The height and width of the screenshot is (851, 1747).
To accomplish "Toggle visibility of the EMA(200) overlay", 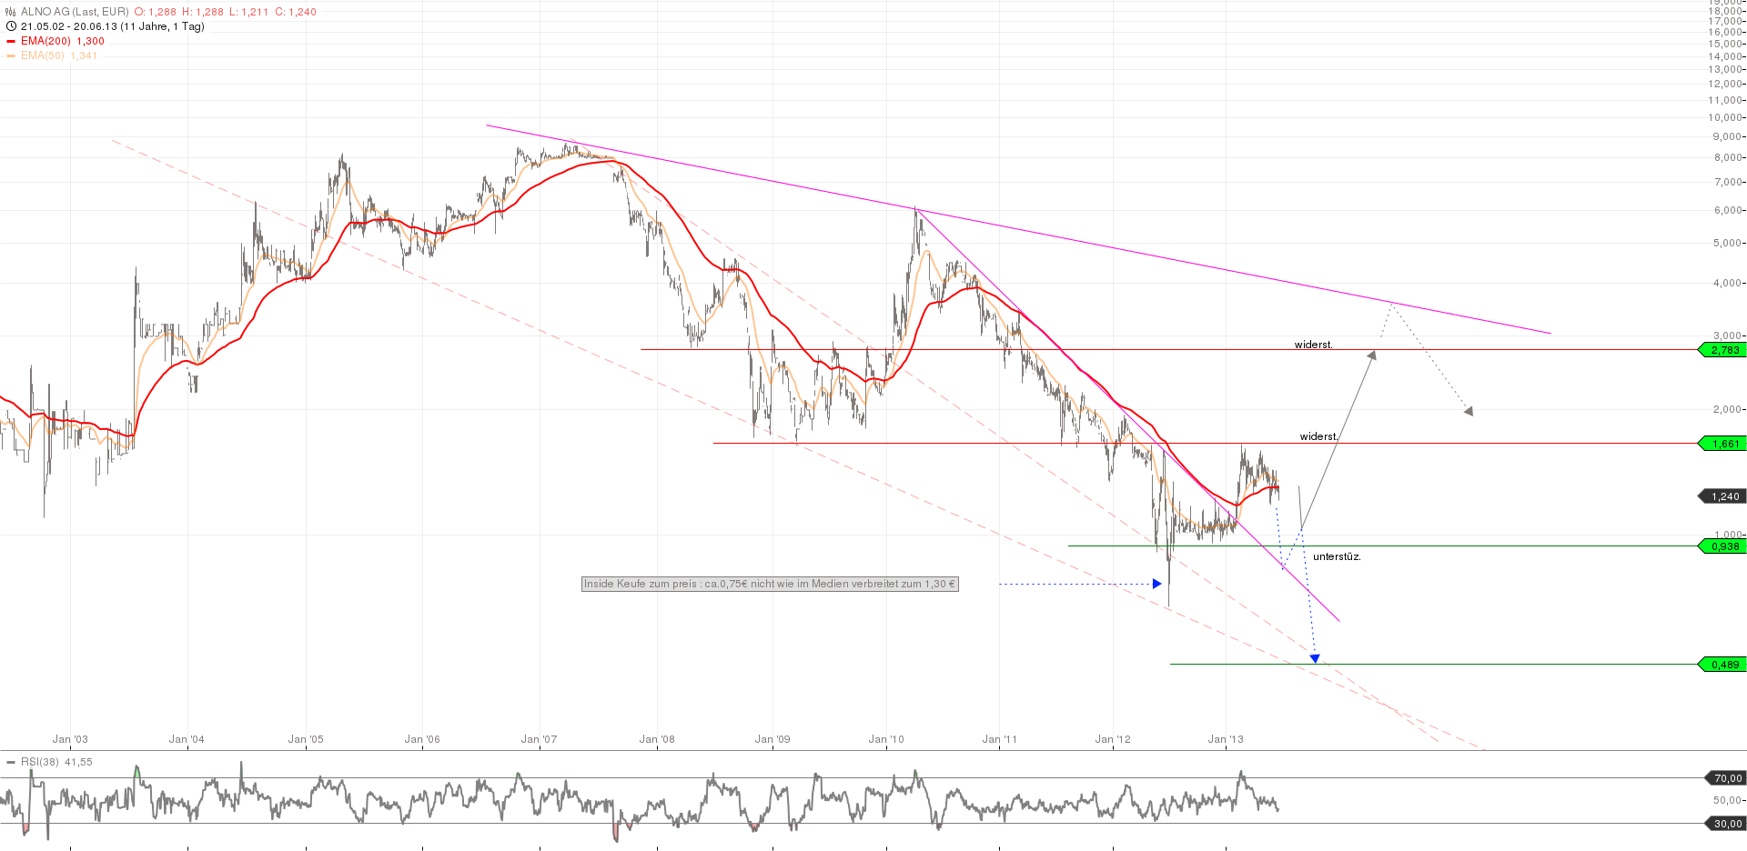I will click(10, 41).
